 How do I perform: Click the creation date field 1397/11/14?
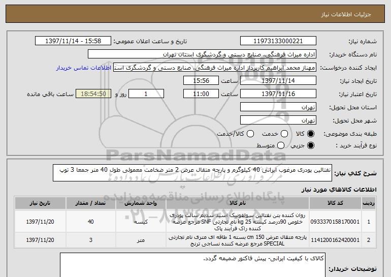(x=278, y=81)
